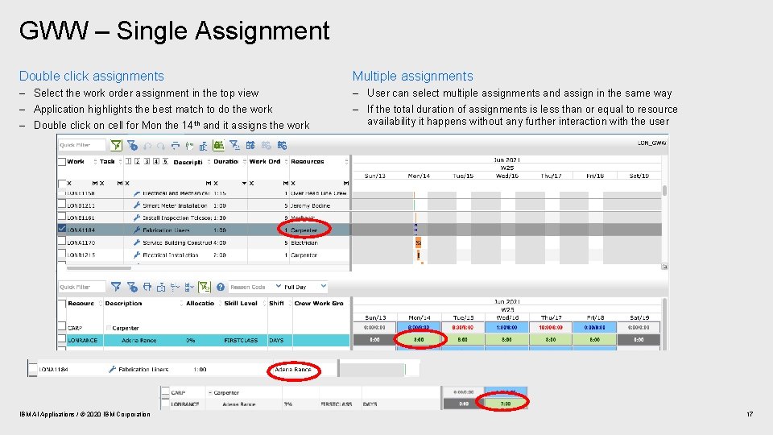Click the Quick Filter field in the top toolbar
773x435 pixels.
[x=82, y=145]
